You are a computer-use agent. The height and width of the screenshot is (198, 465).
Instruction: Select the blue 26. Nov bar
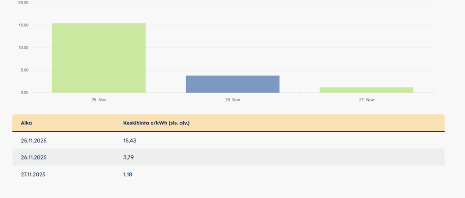click(232, 84)
